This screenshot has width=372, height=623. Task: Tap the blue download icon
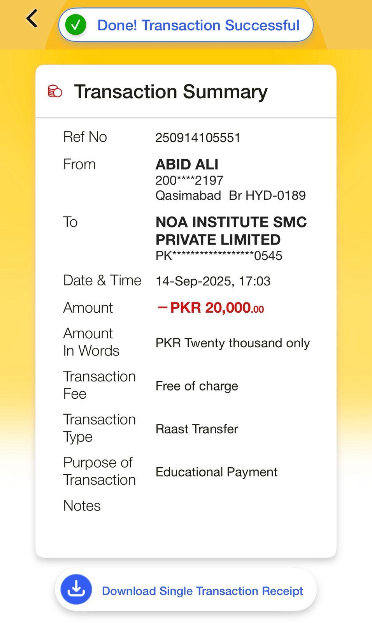[x=76, y=590]
